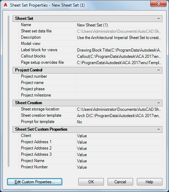
Task: Click the Project phase value field
Action: pyautogui.click(x=119, y=89)
